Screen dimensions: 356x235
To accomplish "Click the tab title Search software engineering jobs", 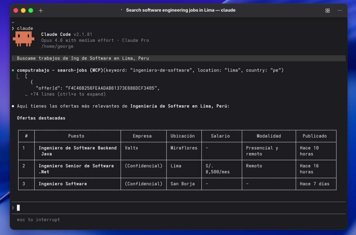I will 180,10.
